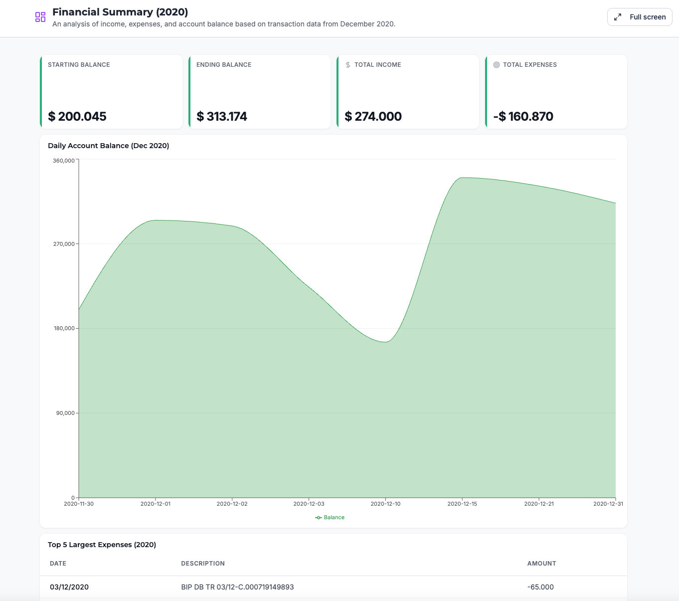Toggle the Balance series in the chart legend

(x=330, y=517)
